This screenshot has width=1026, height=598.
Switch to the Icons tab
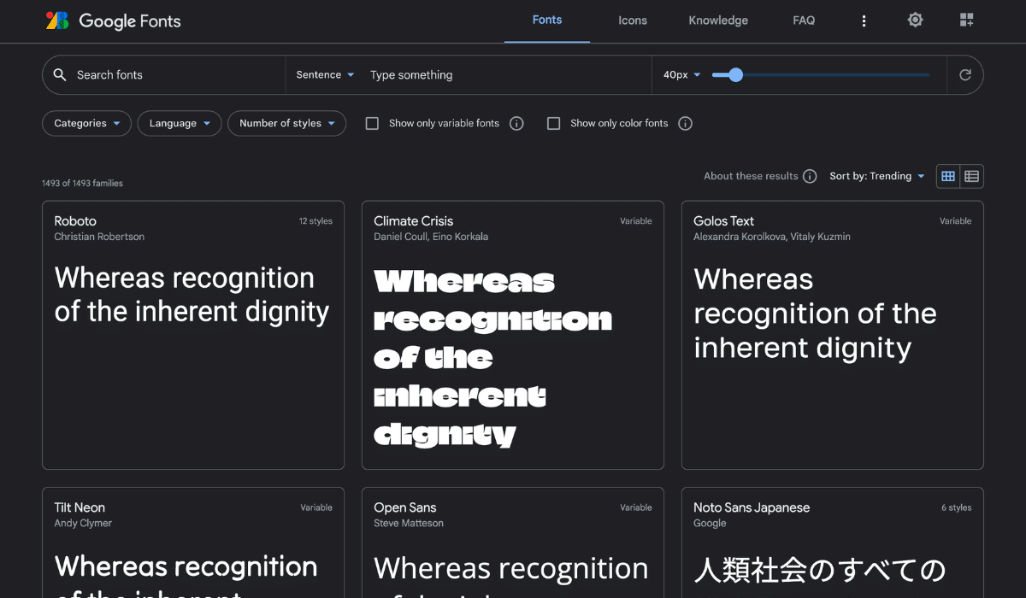pyautogui.click(x=633, y=21)
